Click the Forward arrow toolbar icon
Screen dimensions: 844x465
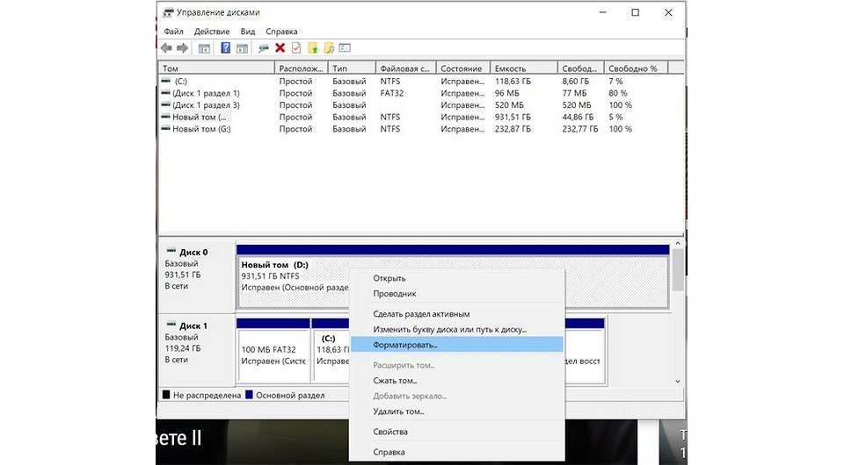[183, 48]
